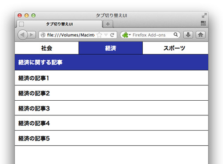Viewport: 223px width, 164px height.
Task: Select the 経済 tab
Action: coord(111,48)
